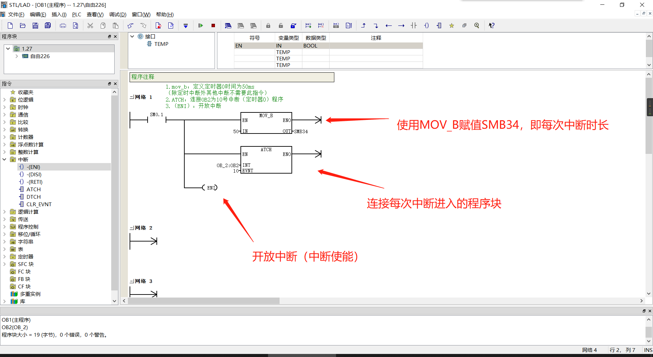Screen dimensions: 653x357
Task: Open the 查看(V) menu
Action: pyautogui.click(x=95, y=14)
